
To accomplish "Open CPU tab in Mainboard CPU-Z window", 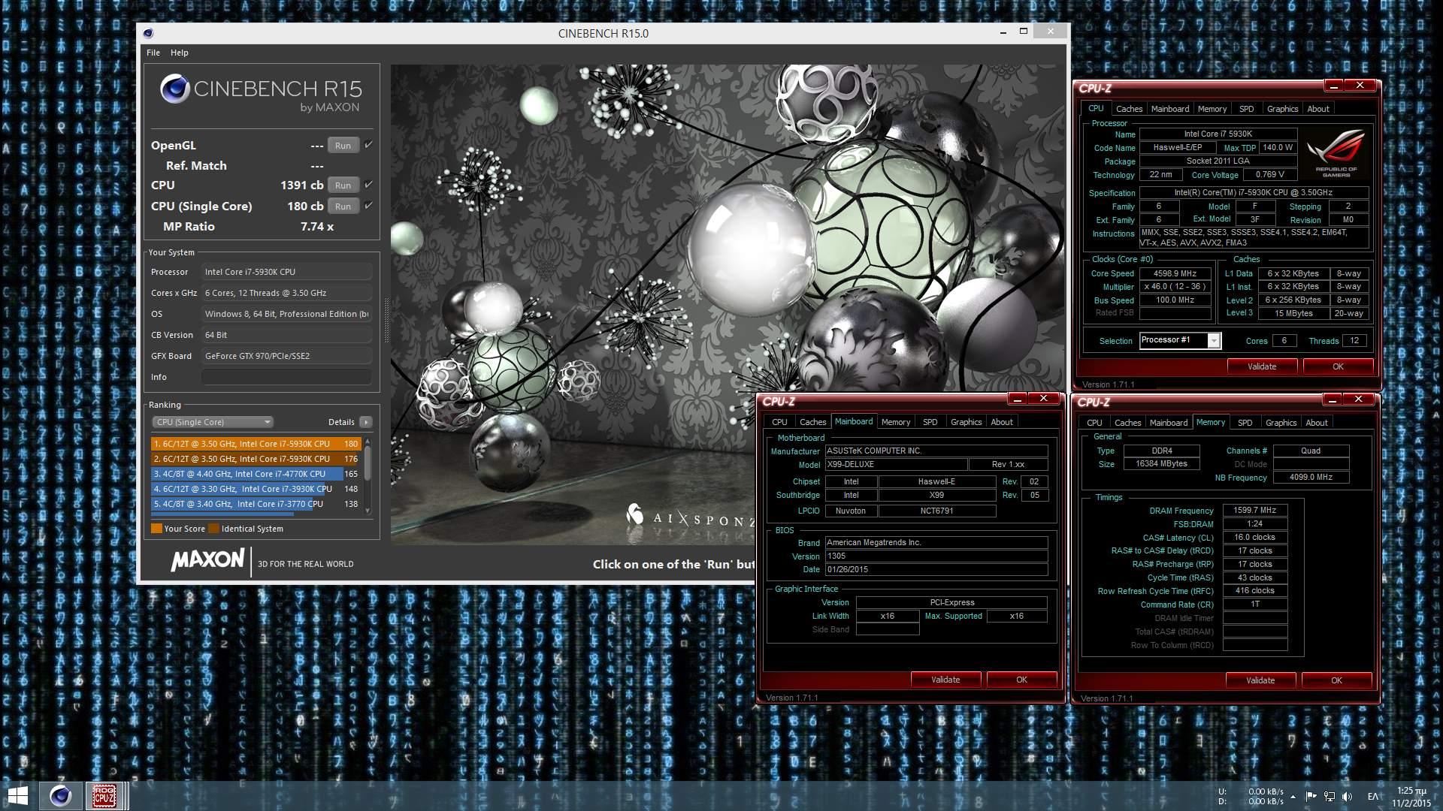I will coord(779,422).
